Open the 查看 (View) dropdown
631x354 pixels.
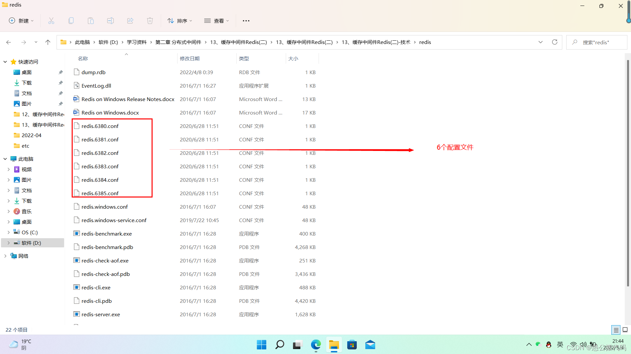tap(216, 21)
